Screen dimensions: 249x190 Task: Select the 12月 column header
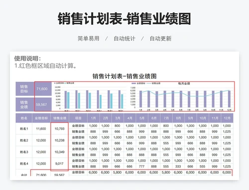coord(227,118)
